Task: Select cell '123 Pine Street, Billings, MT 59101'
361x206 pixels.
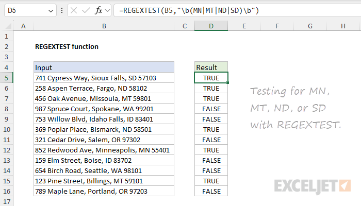Action: tap(104, 181)
